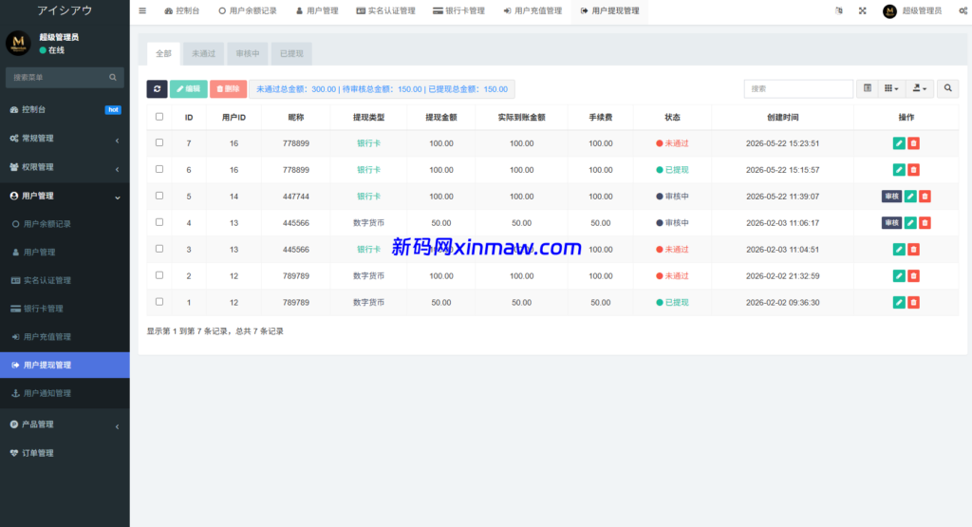The image size is (972, 527).
Task: Check the checkbox for row ID 5
Action: (x=159, y=196)
